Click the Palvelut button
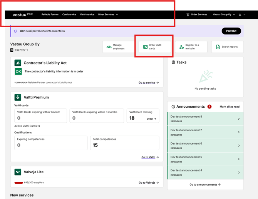The image size is (258, 199). [231, 31]
